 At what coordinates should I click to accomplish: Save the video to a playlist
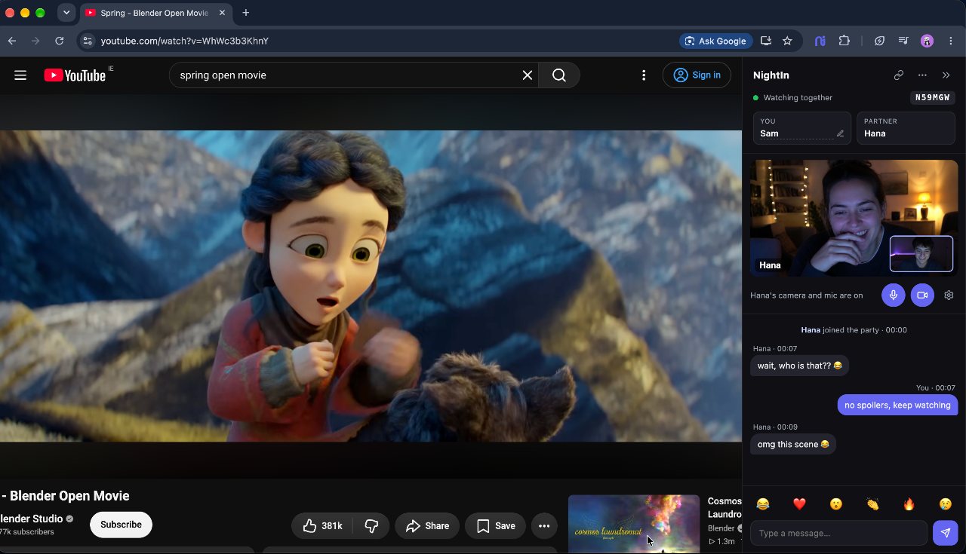pyautogui.click(x=495, y=526)
